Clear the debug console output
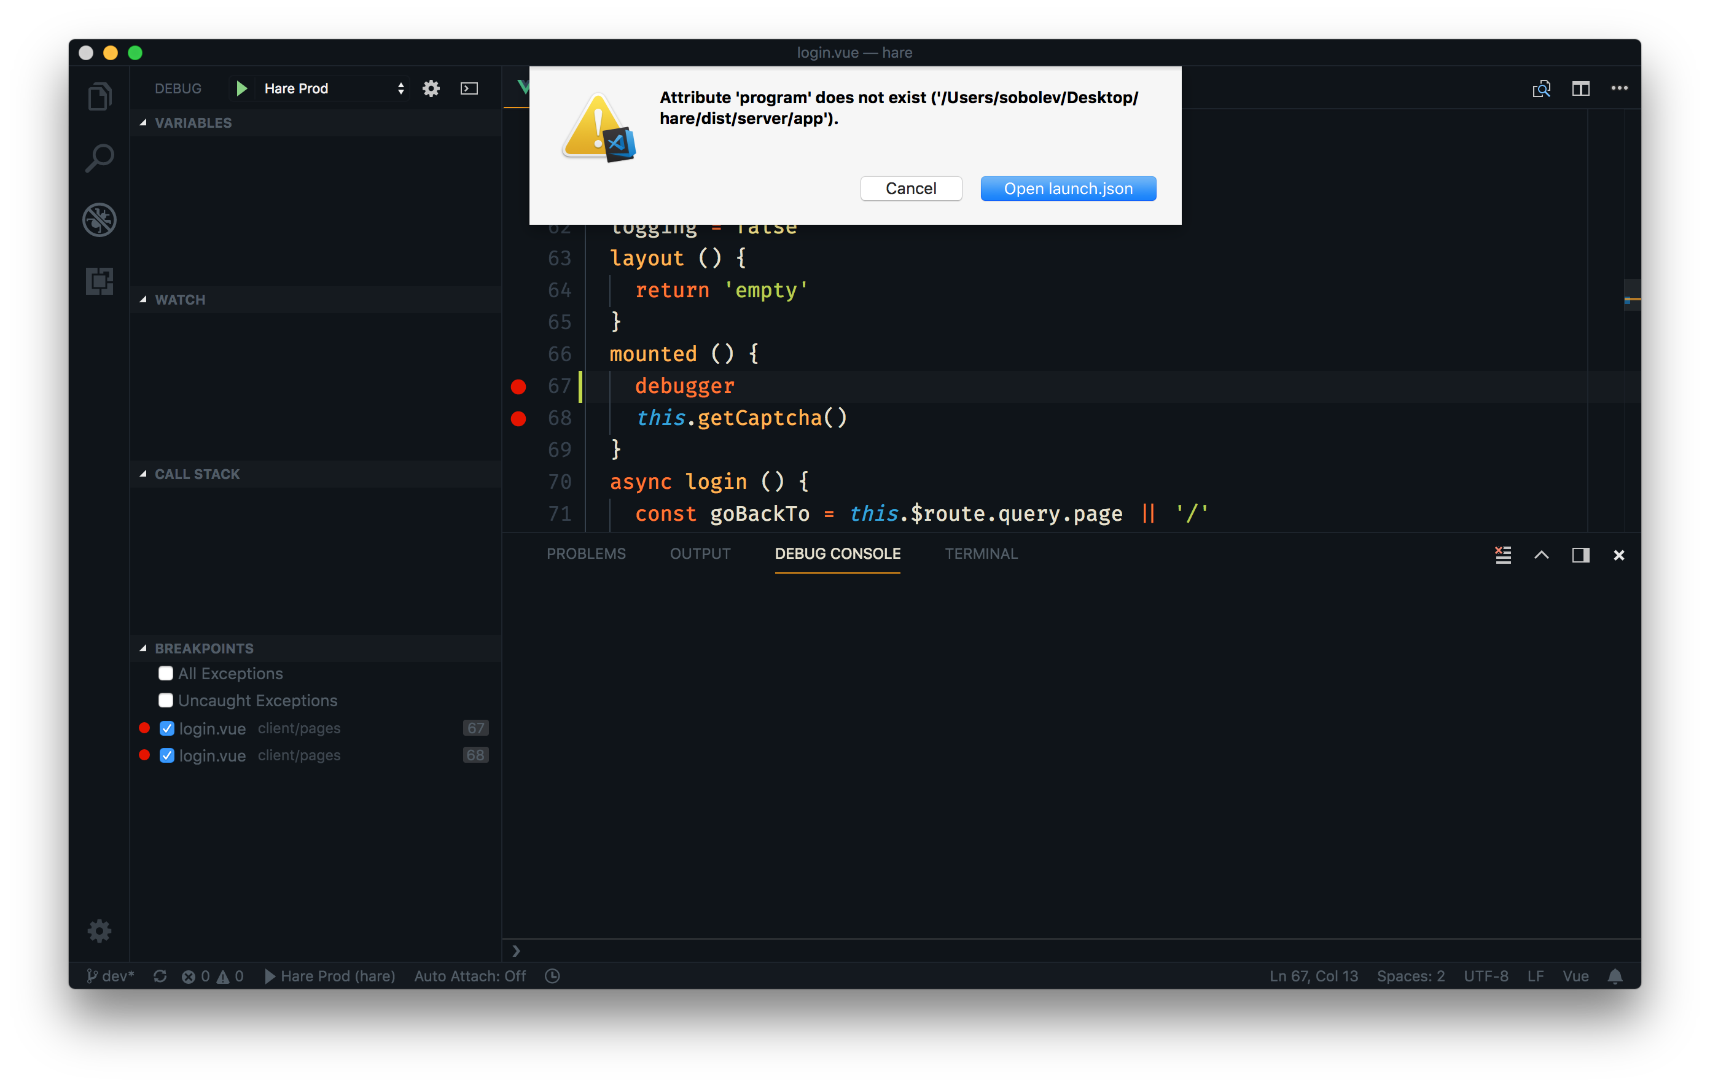Screen dimensions: 1710x1087 tap(1504, 555)
